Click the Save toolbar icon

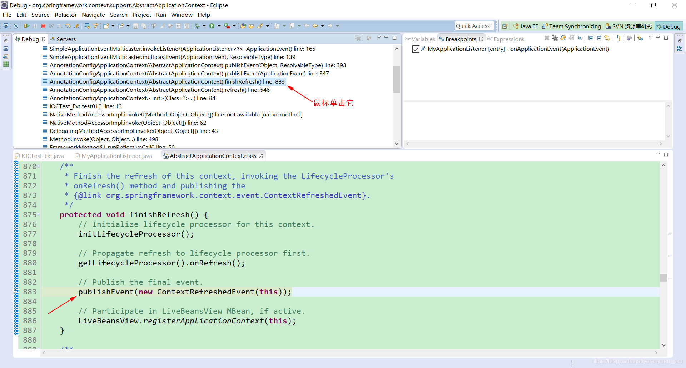(x=135, y=26)
